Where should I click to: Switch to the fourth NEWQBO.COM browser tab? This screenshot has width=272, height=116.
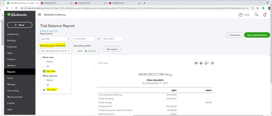click(124, 3)
